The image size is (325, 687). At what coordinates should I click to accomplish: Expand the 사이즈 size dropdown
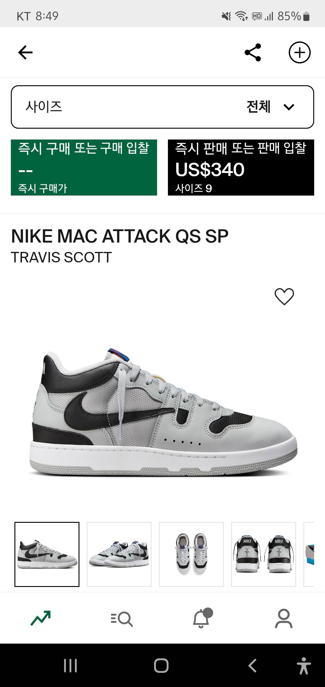162,107
